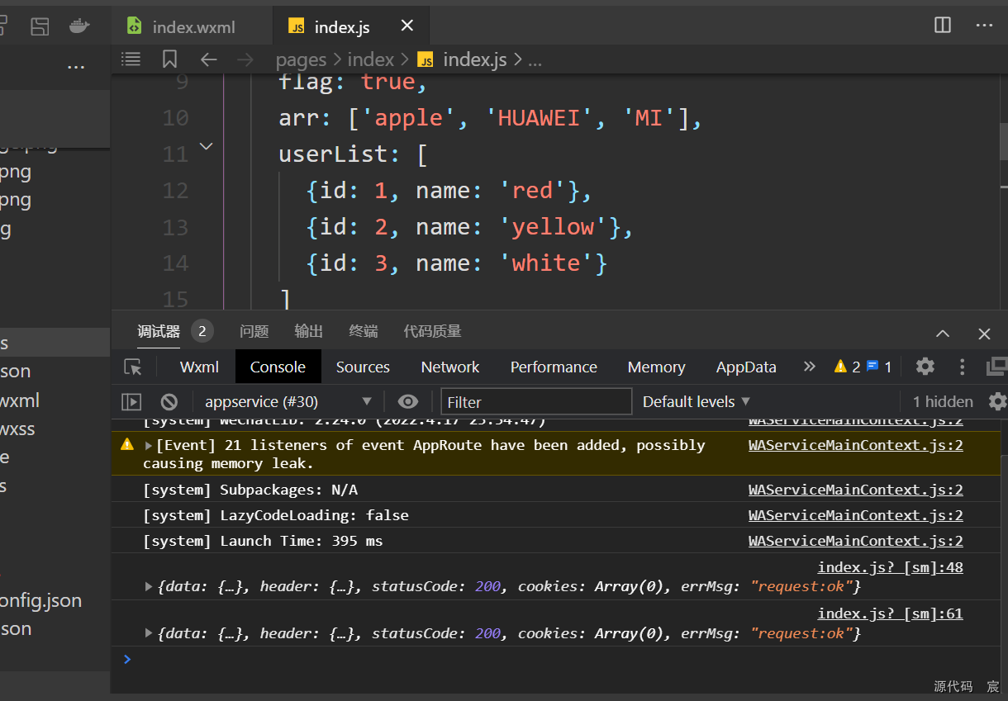Click the warning count badge showing 2
This screenshot has height=701, width=1008.
tap(847, 367)
